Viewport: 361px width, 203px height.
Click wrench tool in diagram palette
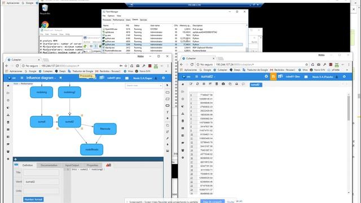[168, 138]
